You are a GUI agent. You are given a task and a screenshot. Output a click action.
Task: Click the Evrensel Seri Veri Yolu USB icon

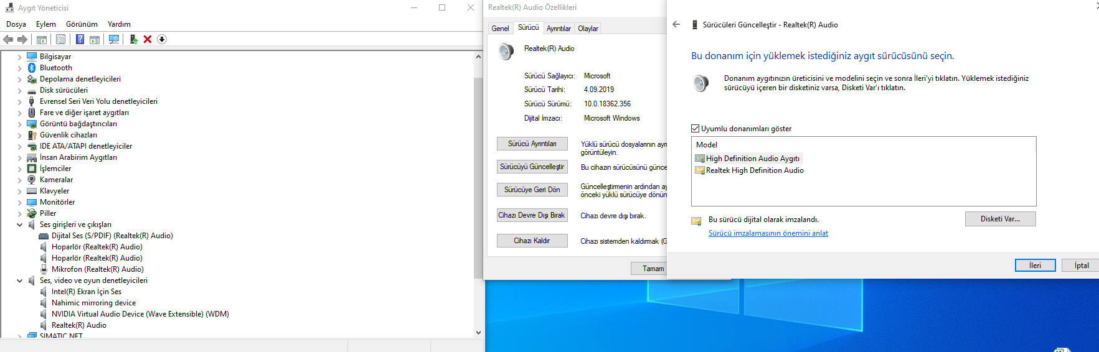(x=32, y=101)
